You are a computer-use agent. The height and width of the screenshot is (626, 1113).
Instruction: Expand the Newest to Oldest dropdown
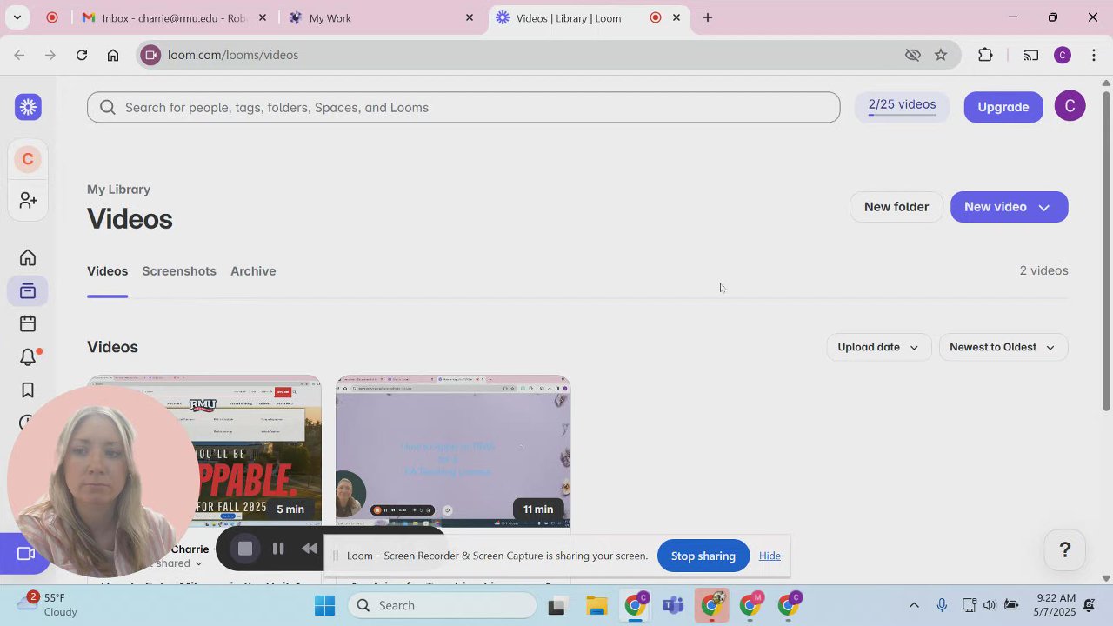tap(1003, 347)
